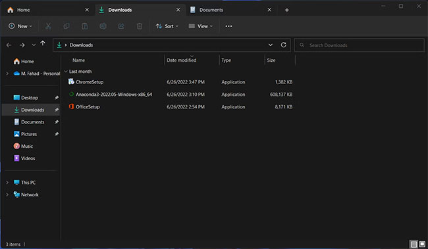Click the Rename icon in toolbar
The height and width of the screenshot is (249, 428).
[x=103, y=26]
